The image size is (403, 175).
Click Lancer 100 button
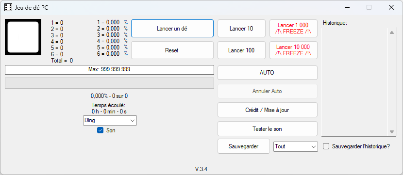tap(241, 50)
